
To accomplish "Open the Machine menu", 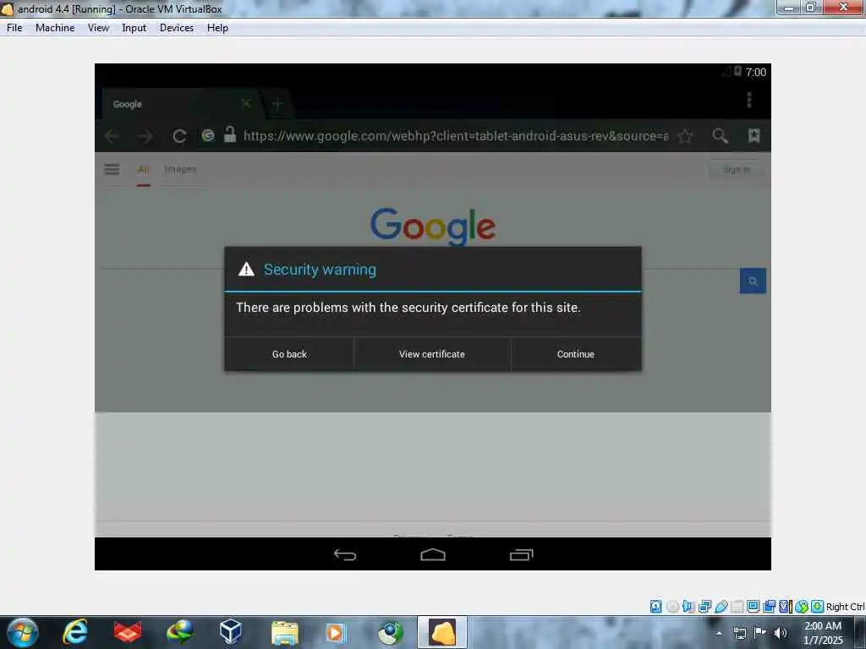I will pos(55,28).
